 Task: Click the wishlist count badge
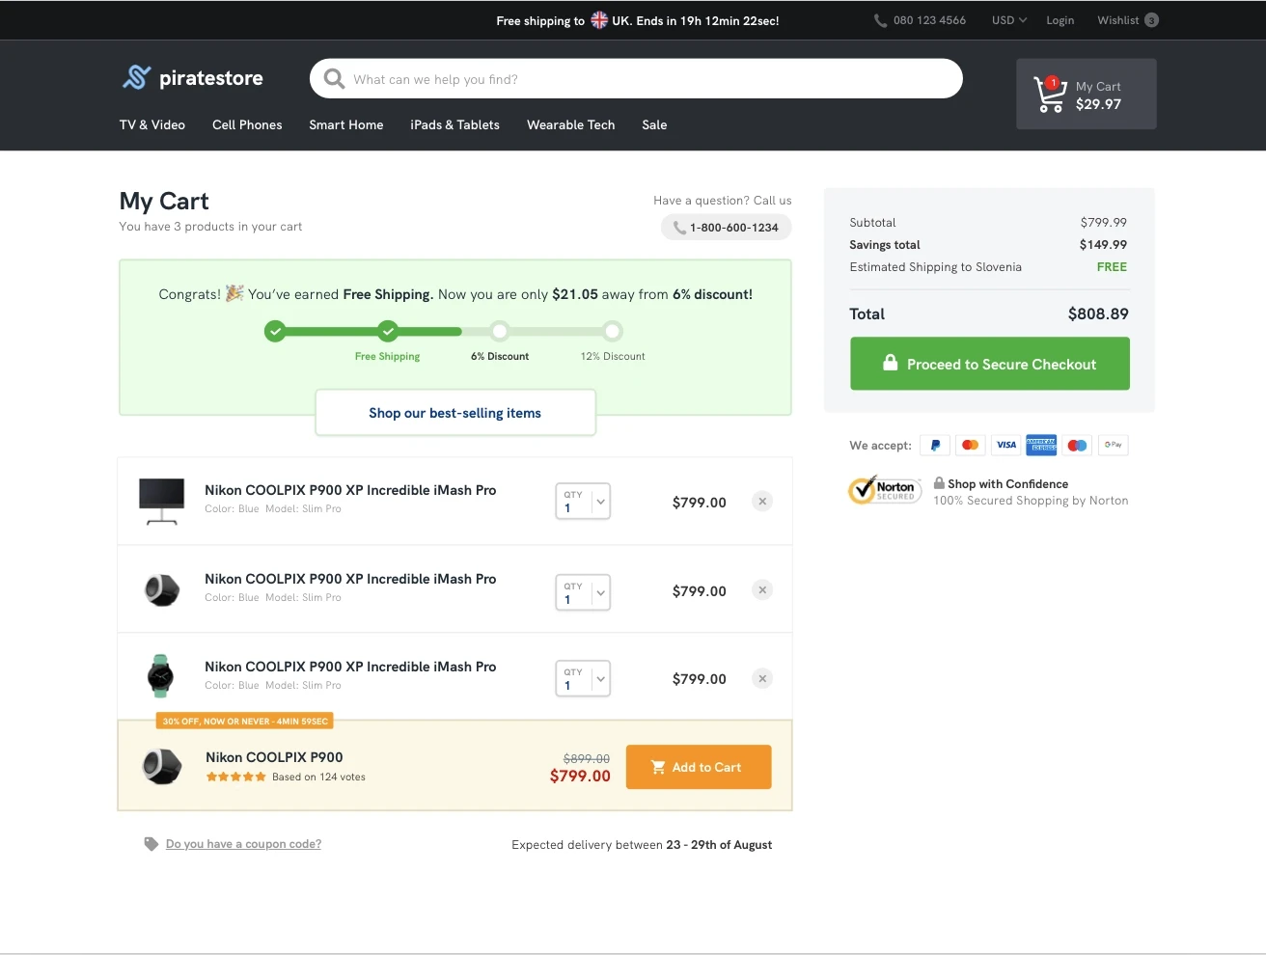point(1151,20)
